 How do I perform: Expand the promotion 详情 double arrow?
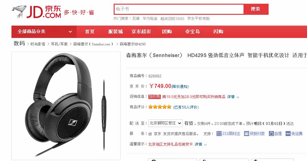[238, 97]
